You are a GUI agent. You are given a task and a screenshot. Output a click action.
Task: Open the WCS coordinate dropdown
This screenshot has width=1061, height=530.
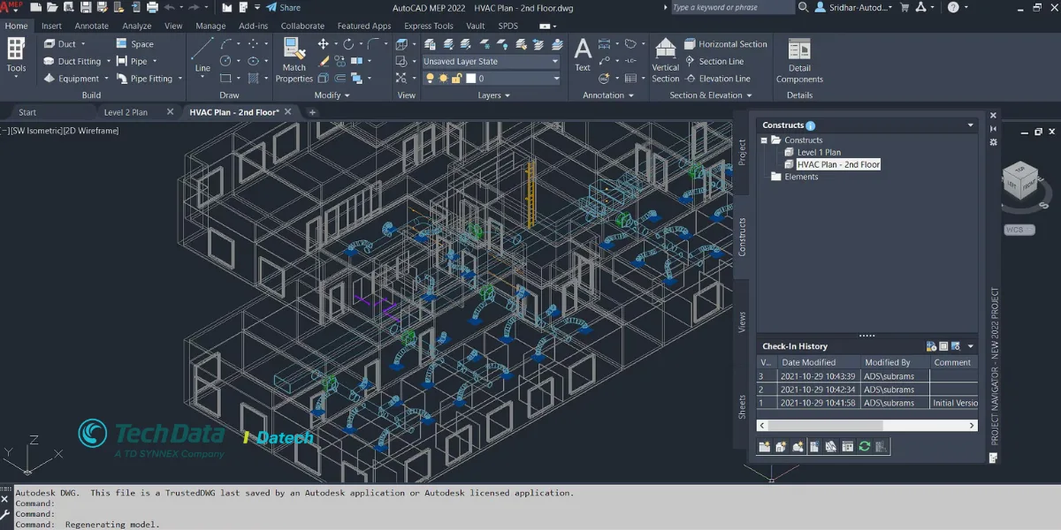pos(1019,230)
